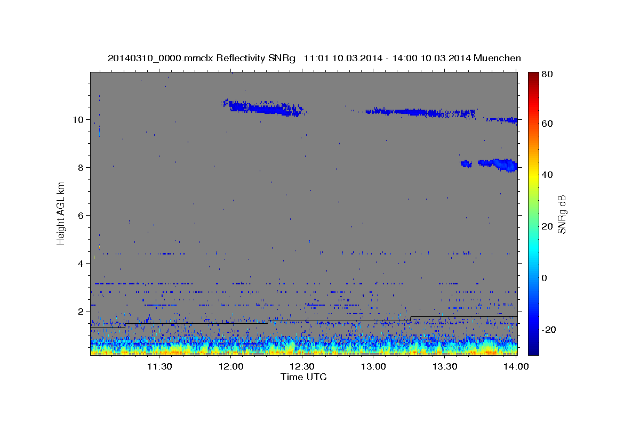Click the height axis label 10
Image resolution: width=640 pixels, height=426 pixels.
79,119
